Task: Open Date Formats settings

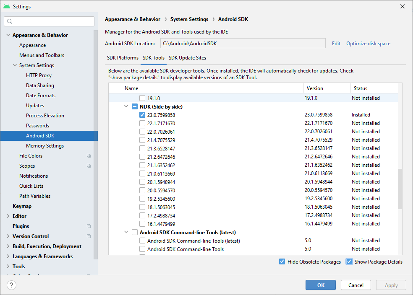Action: [41, 96]
